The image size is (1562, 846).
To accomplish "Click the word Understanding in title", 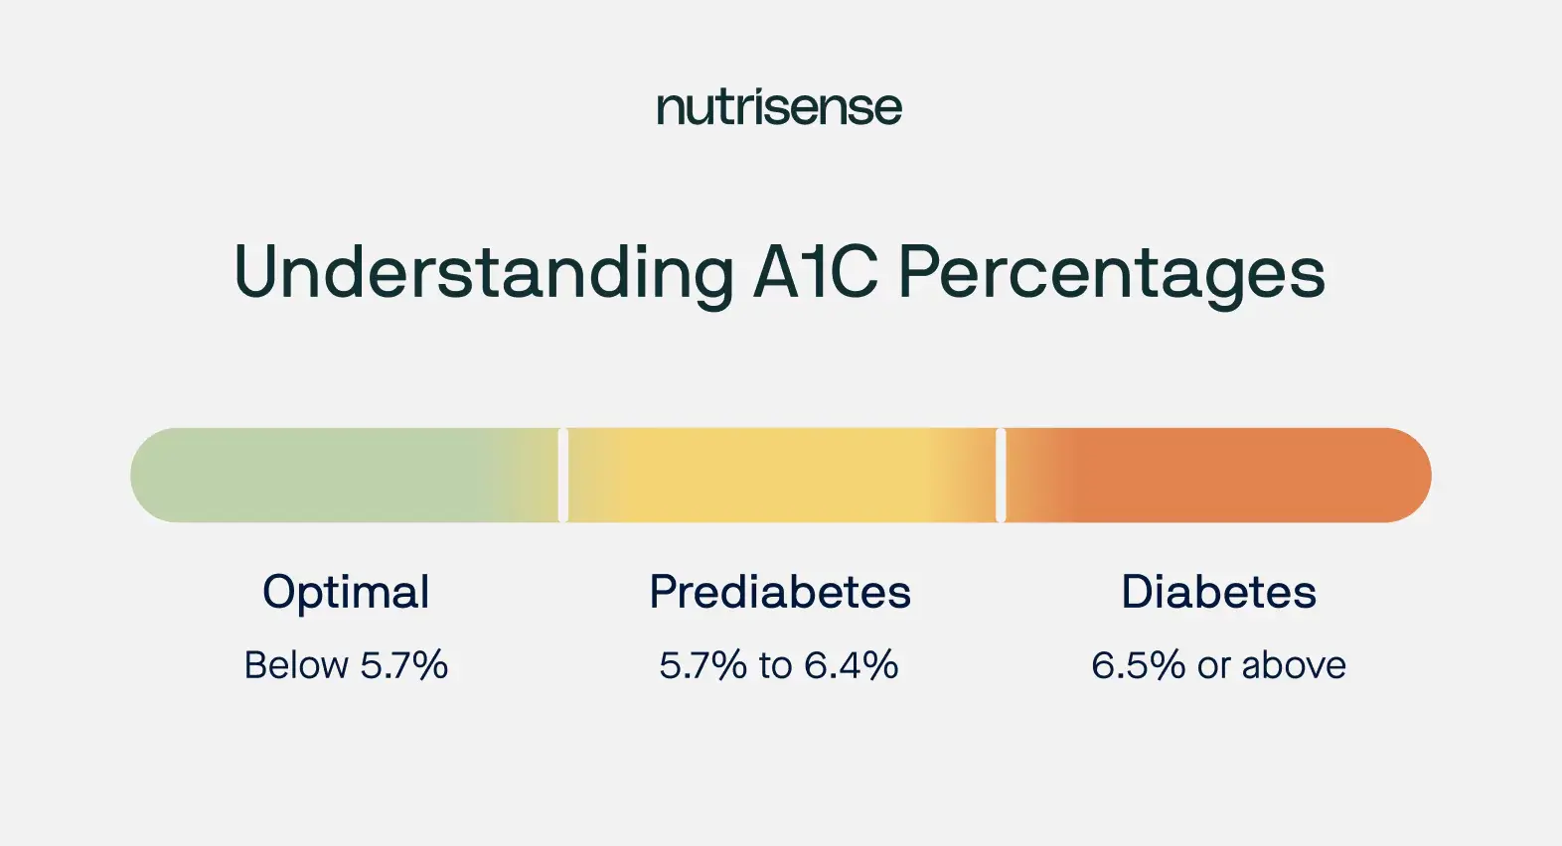I will pos(484,273).
